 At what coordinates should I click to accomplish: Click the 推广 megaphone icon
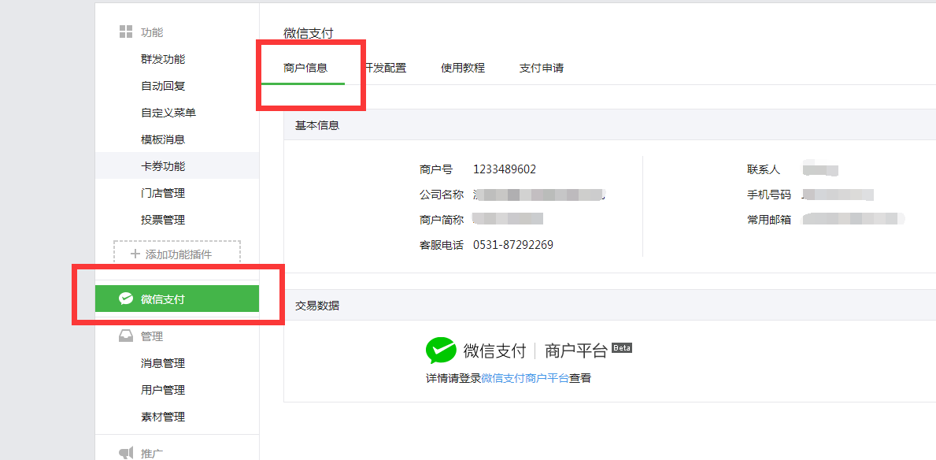coord(125,453)
